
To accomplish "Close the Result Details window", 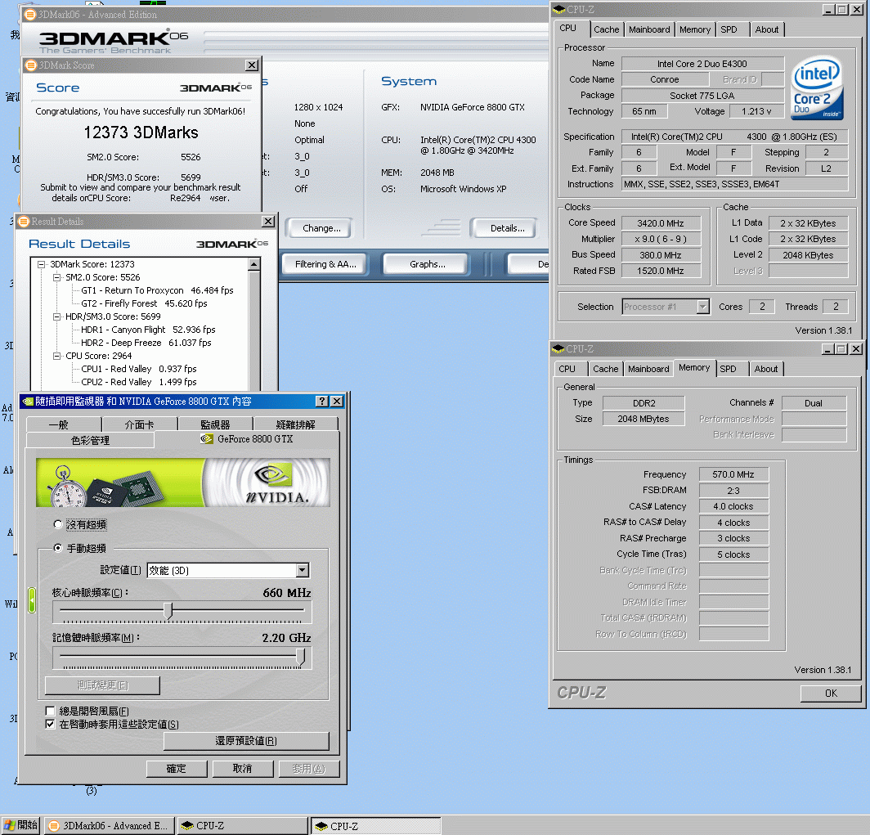I will (268, 222).
